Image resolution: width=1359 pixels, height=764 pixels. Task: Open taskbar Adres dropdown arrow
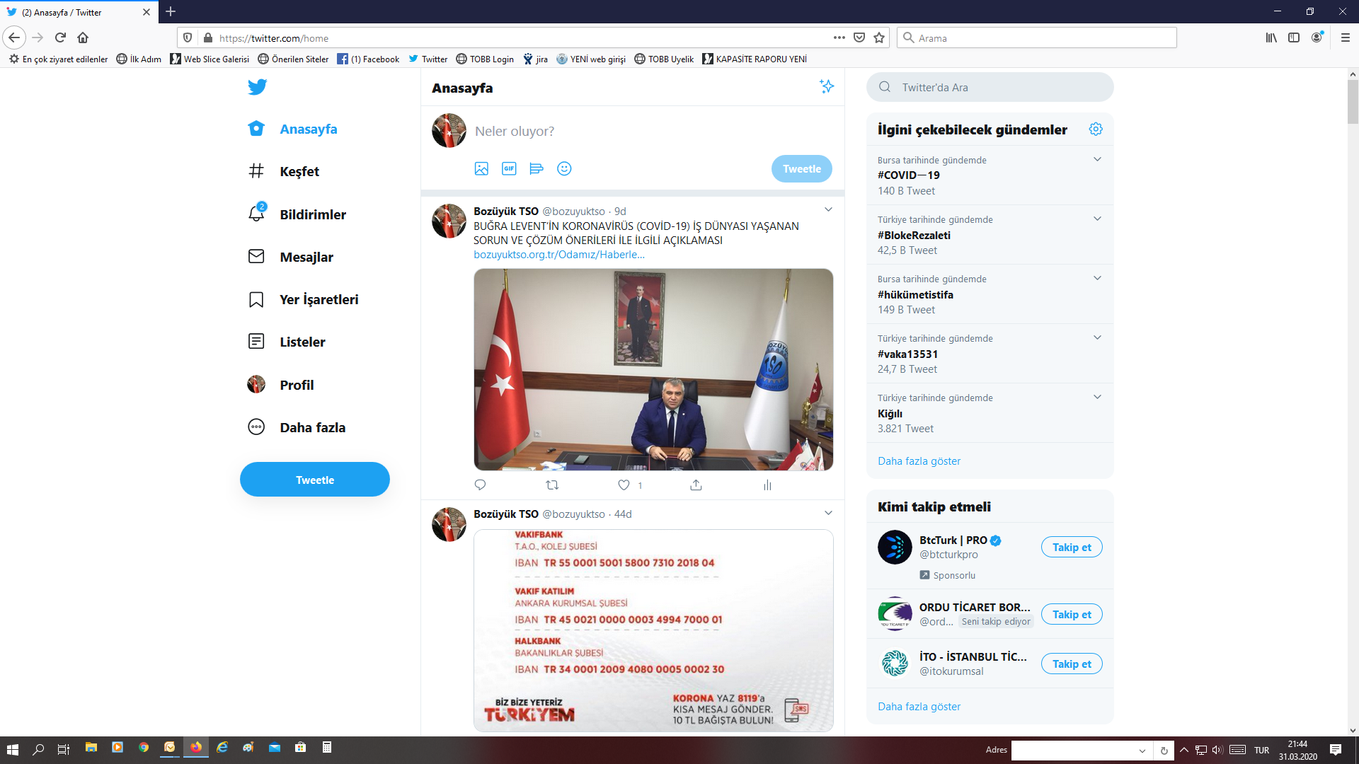coord(1142,751)
